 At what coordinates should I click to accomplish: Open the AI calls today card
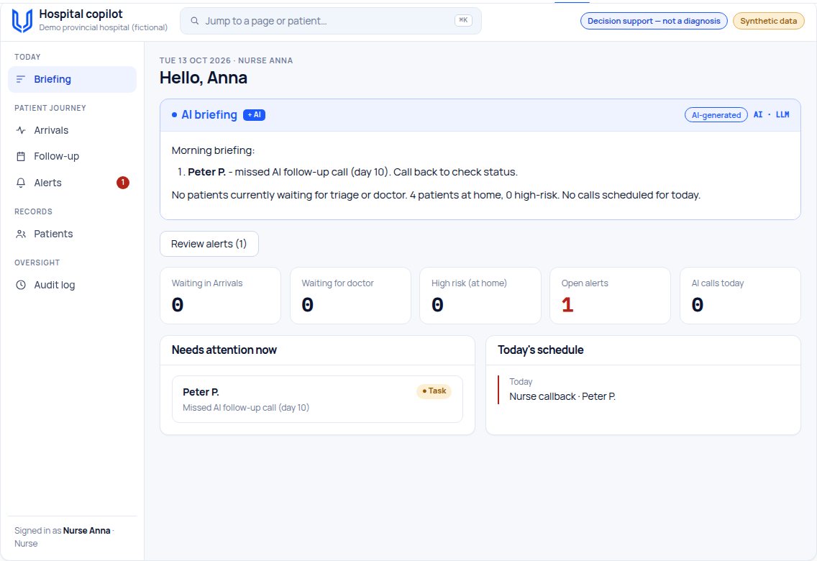(x=741, y=296)
